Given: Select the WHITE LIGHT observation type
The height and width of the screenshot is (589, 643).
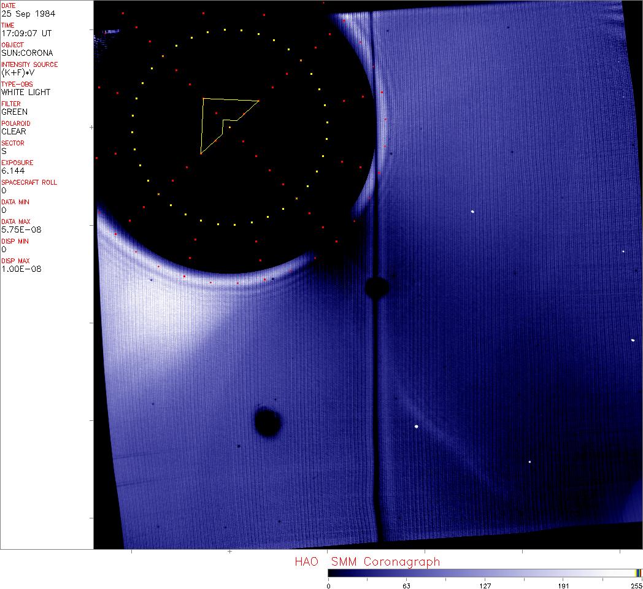Looking at the screenshot, I should click(26, 92).
